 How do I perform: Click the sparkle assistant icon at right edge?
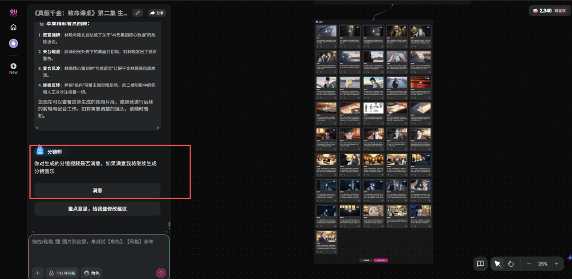tap(569, 257)
